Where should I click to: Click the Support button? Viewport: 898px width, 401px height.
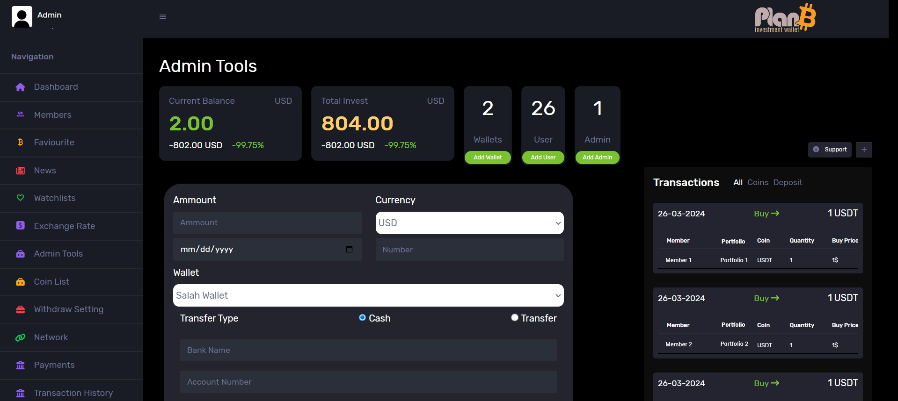(x=830, y=150)
